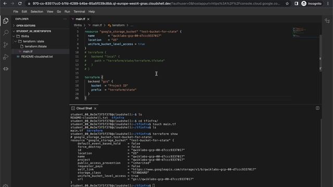
Task: Click the browser address bar URL
Action: click(x=156, y=4)
